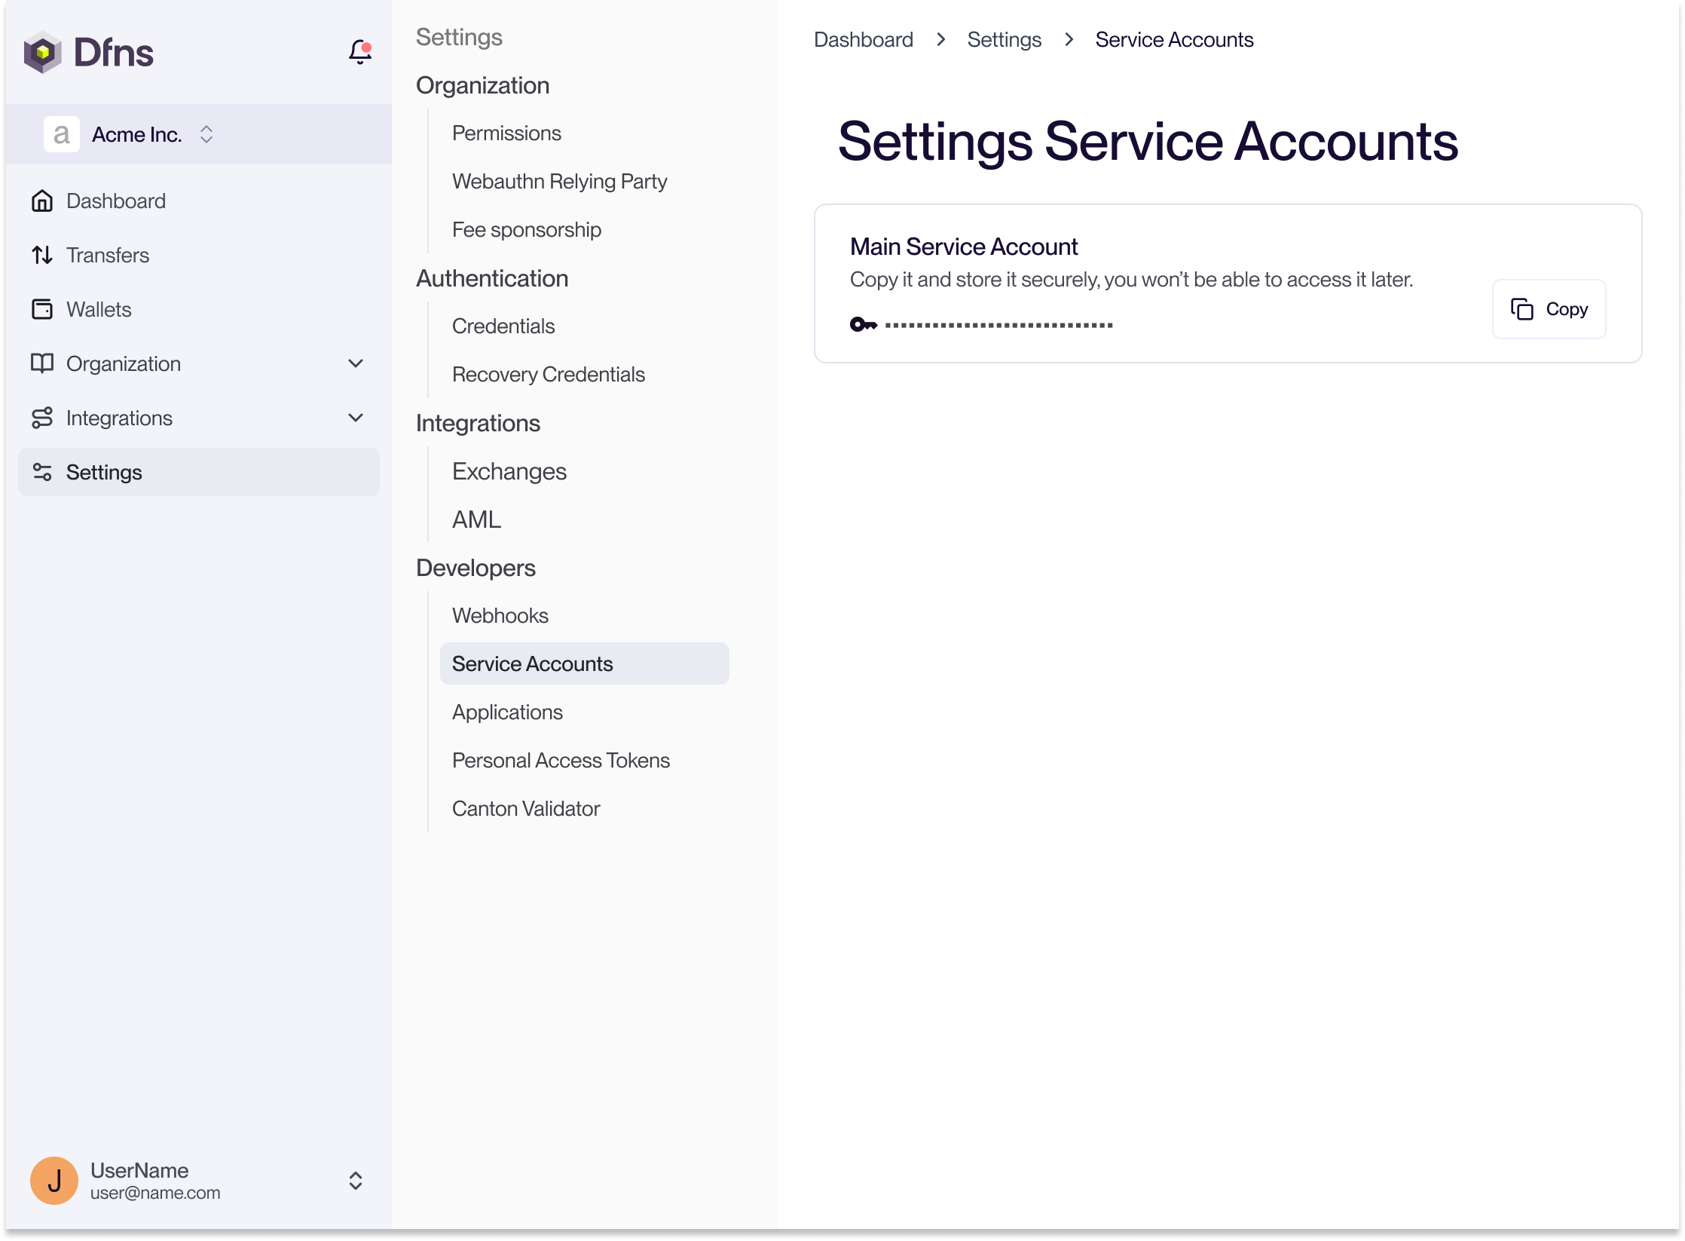Click the Wallets icon in sidebar
This screenshot has height=1241, width=1685.
pos(42,310)
